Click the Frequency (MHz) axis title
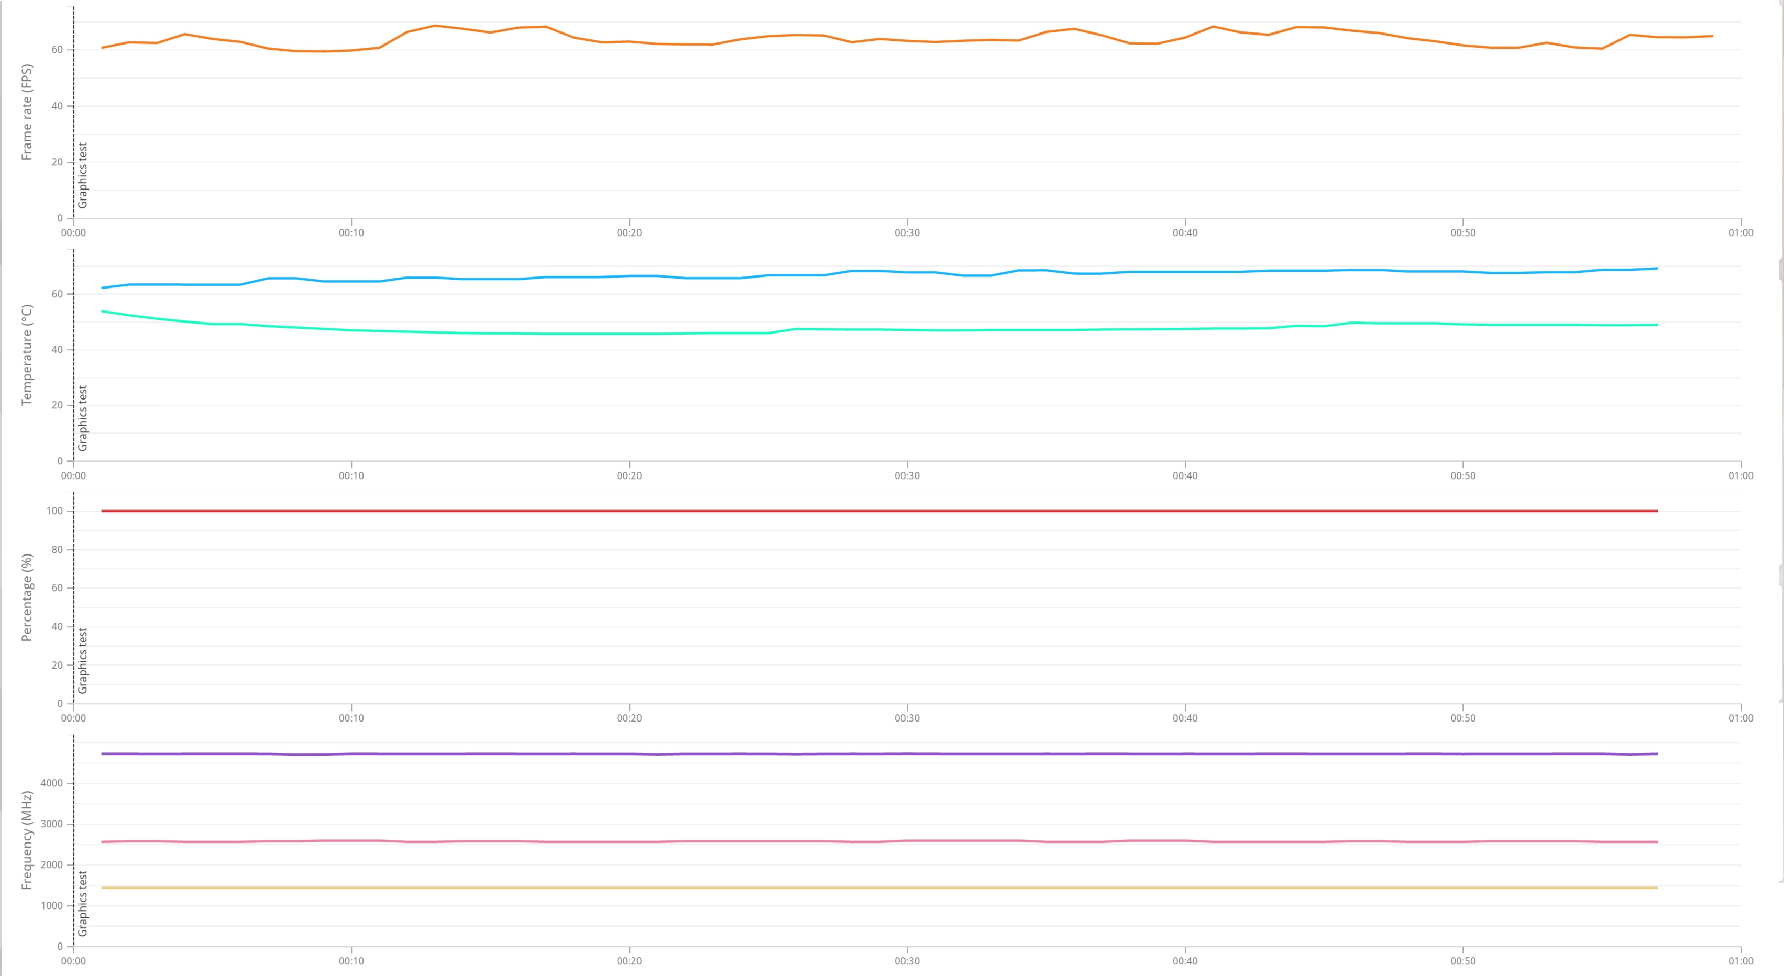This screenshot has width=1784, height=976. tap(27, 840)
